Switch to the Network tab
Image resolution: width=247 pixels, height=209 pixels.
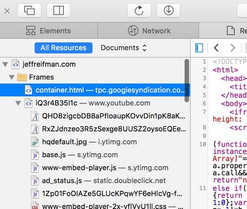pos(148,31)
